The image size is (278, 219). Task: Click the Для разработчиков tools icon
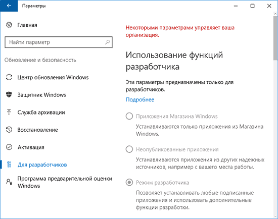pos(9,165)
